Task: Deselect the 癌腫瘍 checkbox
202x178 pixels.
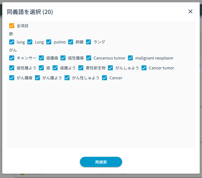Action: [x=41, y=58]
